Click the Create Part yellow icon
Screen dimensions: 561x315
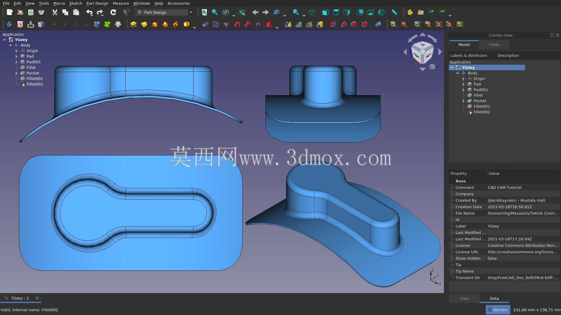click(x=410, y=12)
